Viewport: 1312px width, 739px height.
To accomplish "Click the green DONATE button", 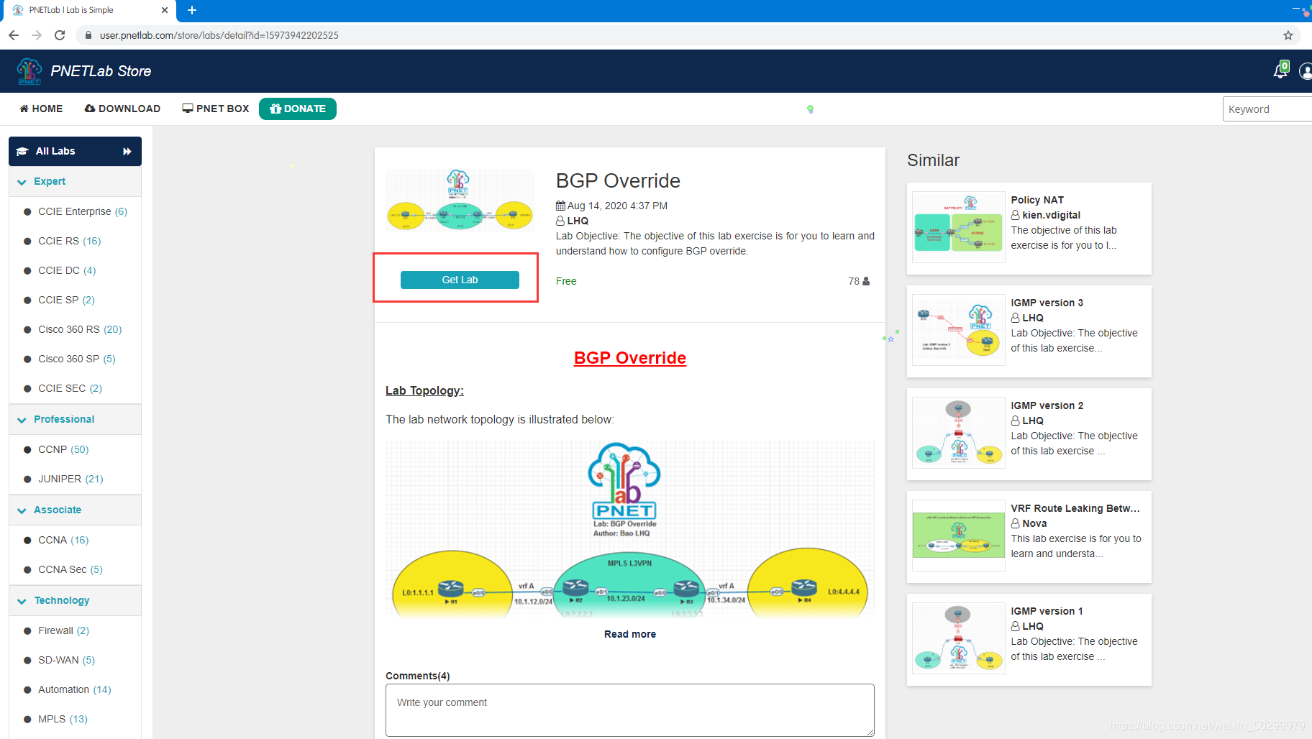I will click(x=298, y=109).
